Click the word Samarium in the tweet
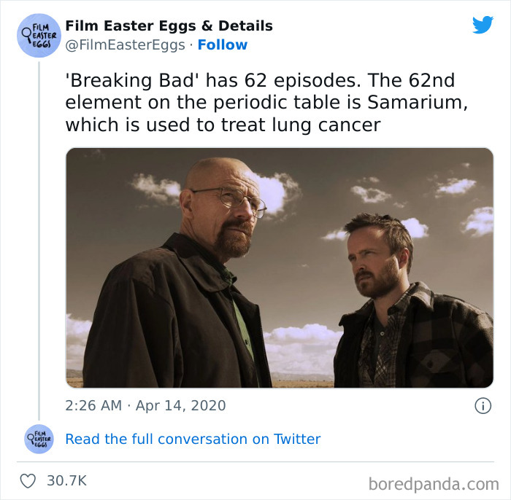 coord(412,103)
